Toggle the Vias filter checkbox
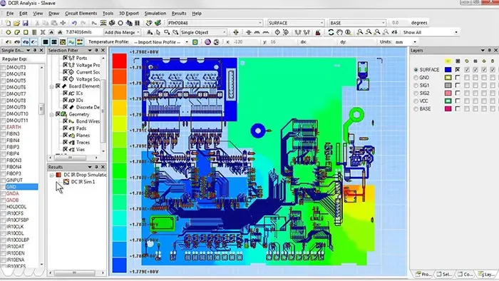 pyautogui.click(x=65, y=149)
